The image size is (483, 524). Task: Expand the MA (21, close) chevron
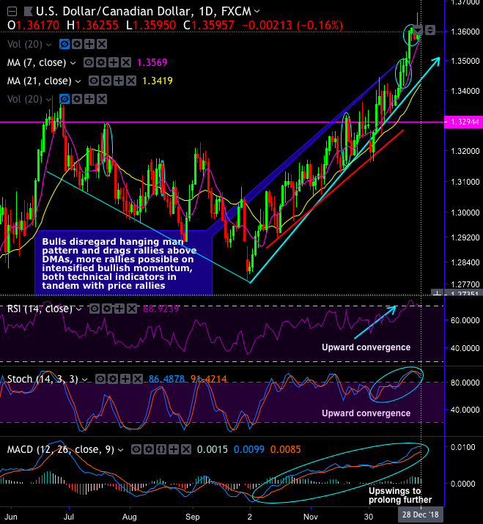[78, 81]
